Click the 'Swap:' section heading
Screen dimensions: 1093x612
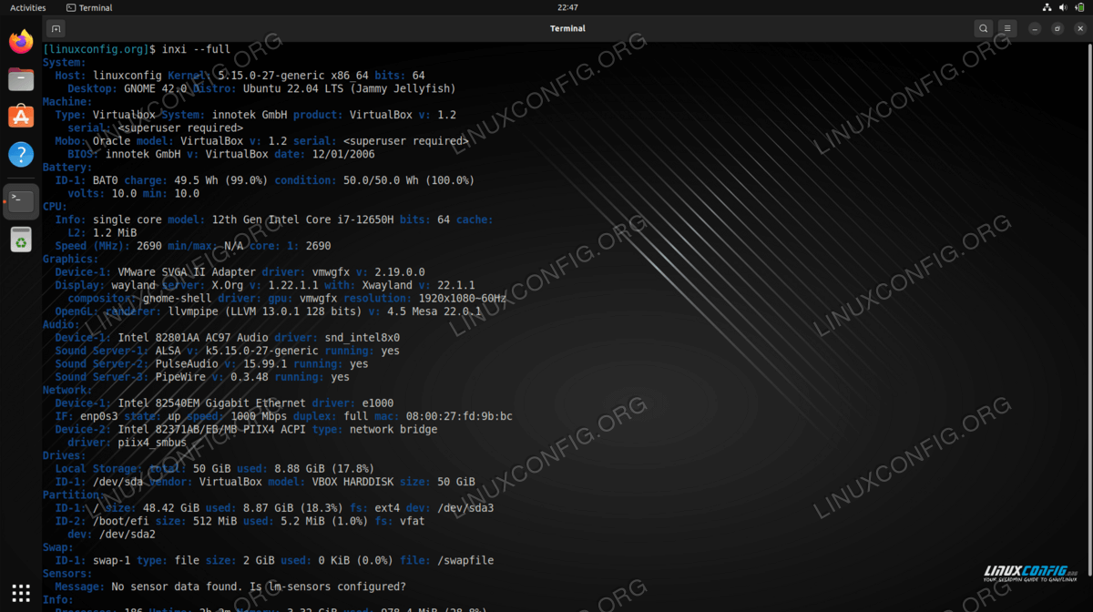(x=58, y=547)
